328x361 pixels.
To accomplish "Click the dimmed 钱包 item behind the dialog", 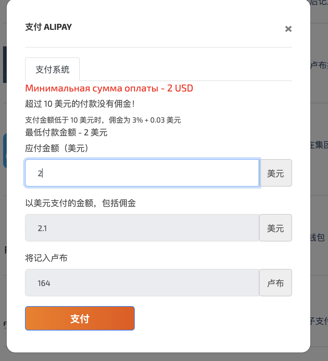I will tap(317, 238).
